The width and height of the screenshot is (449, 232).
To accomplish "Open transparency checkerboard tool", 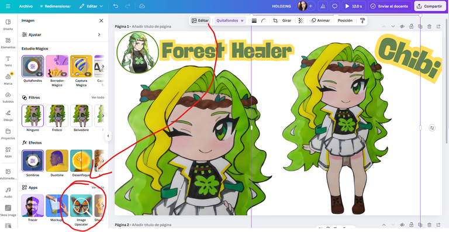I will coord(301,20).
